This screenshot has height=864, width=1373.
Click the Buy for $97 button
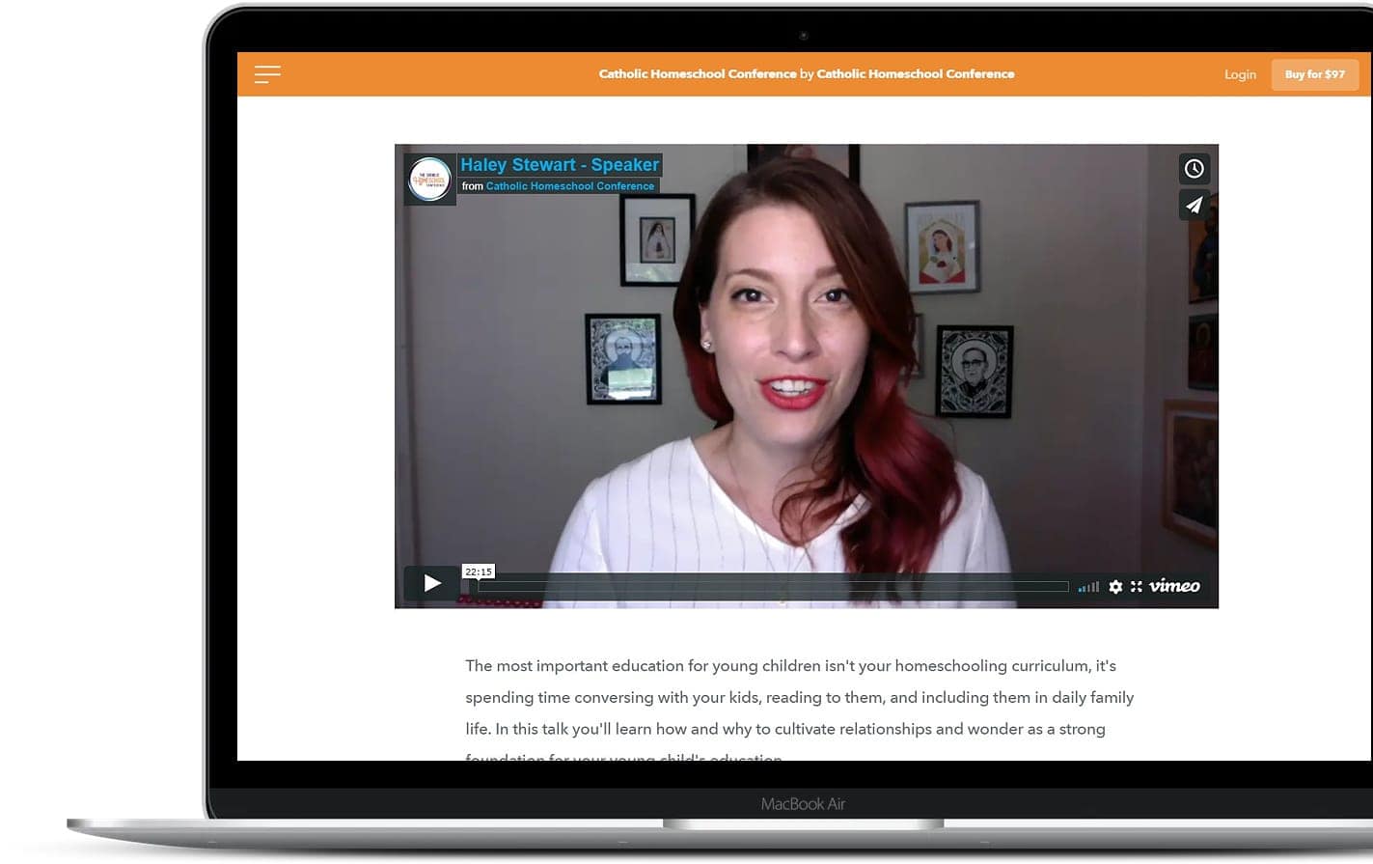(1314, 74)
